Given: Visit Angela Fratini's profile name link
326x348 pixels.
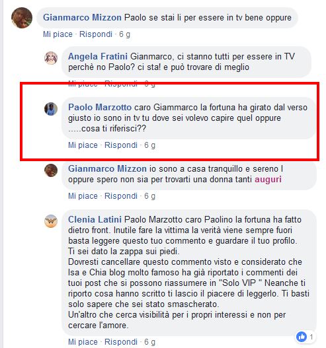Looking at the screenshot, I should click(98, 56).
